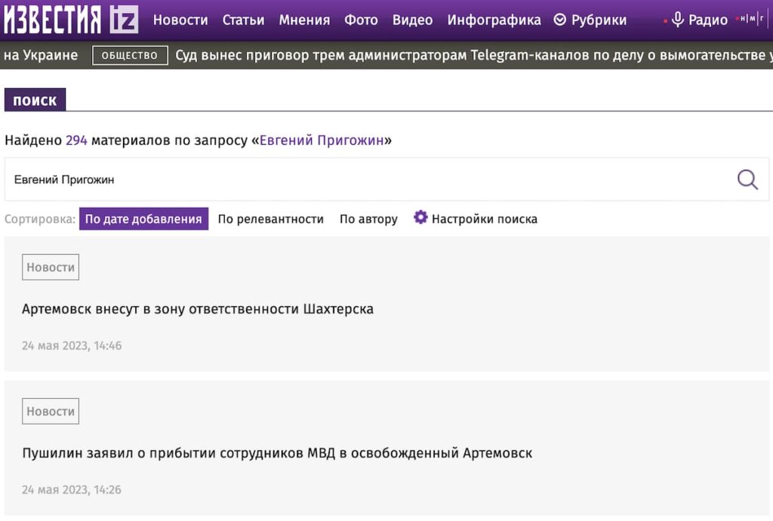Click the Известия iz logo
Screen dimensions: 773x521
[x=71, y=20]
